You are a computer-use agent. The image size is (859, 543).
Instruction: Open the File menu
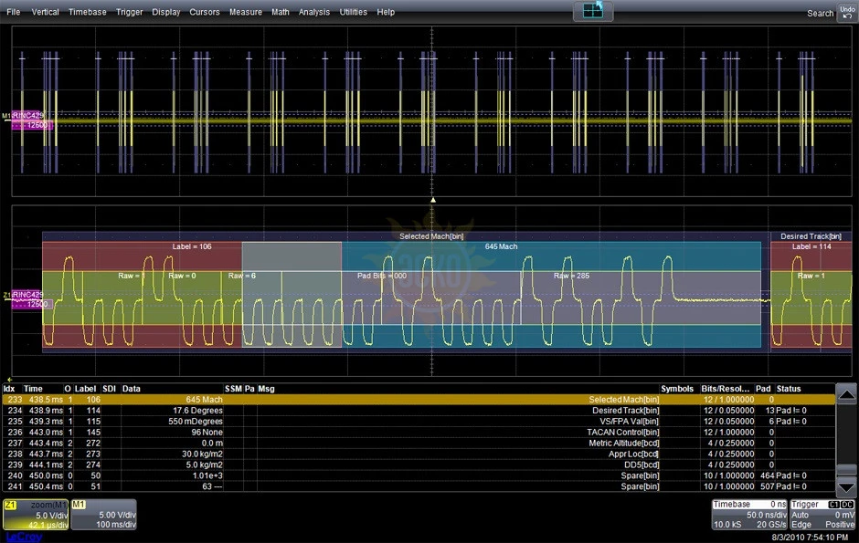pos(13,12)
